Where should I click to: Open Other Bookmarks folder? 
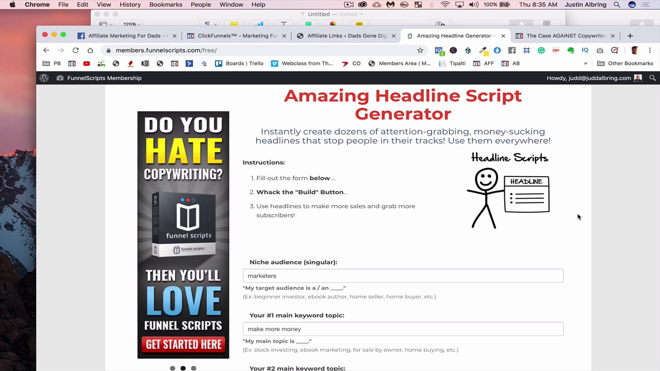coord(625,63)
